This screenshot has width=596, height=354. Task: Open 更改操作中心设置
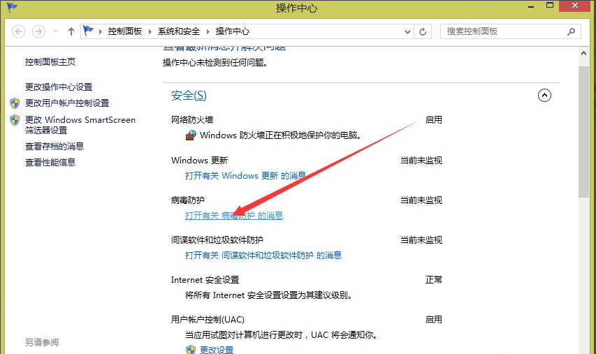[59, 87]
